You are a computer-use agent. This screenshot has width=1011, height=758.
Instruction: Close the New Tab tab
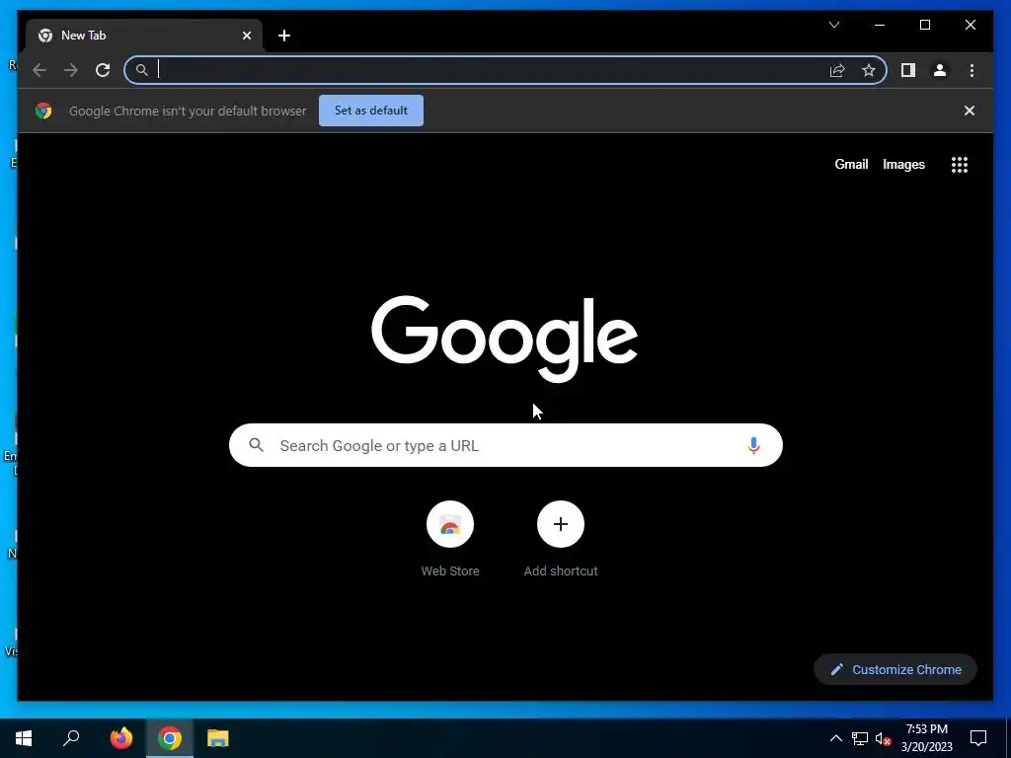(x=246, y=36)
